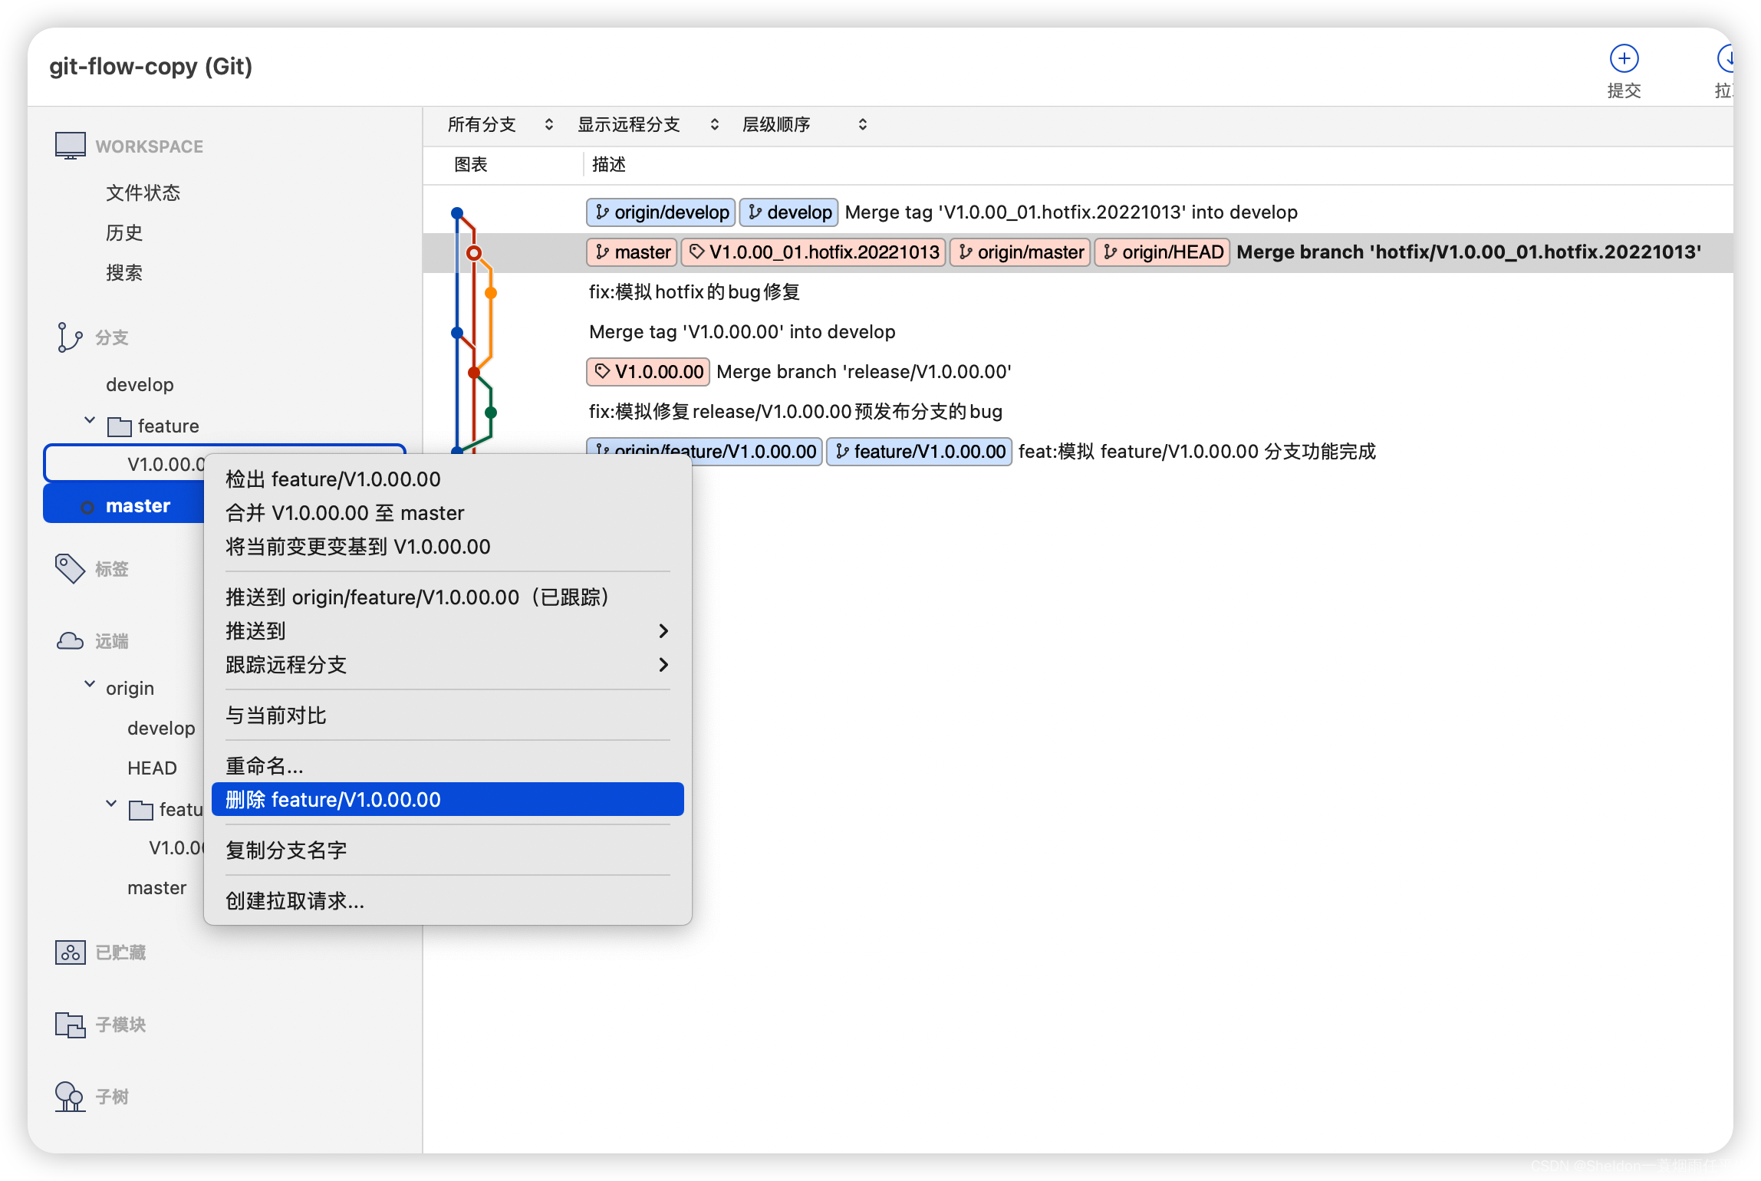
Task: Select commit 'feat:模拟 feature/V1.0.00.00 分支功能完成'
Action: pos(1196,452)
